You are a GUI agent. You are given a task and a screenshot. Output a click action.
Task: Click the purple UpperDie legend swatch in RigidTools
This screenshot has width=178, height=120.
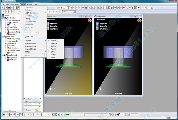pyautogui.click(x=48, y=23)
